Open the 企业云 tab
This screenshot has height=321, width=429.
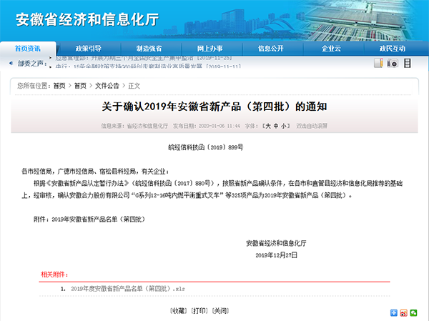pos(331,48)
